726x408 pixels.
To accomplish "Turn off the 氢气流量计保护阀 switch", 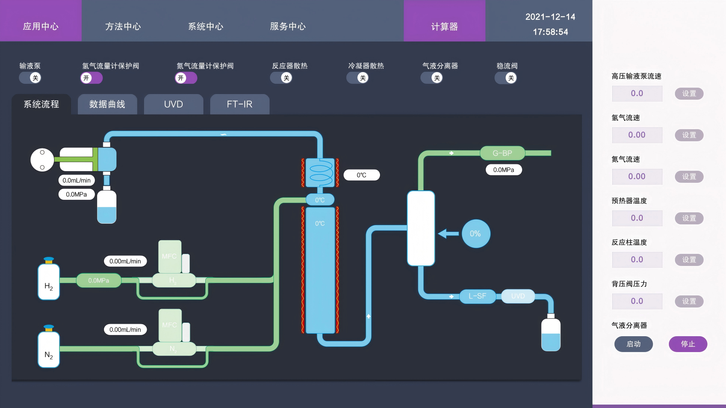I will [x=92, y=78].
